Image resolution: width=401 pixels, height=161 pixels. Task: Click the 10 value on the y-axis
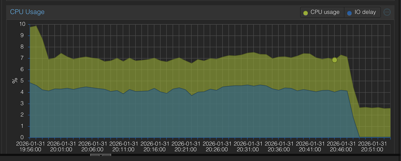[22, 24]
